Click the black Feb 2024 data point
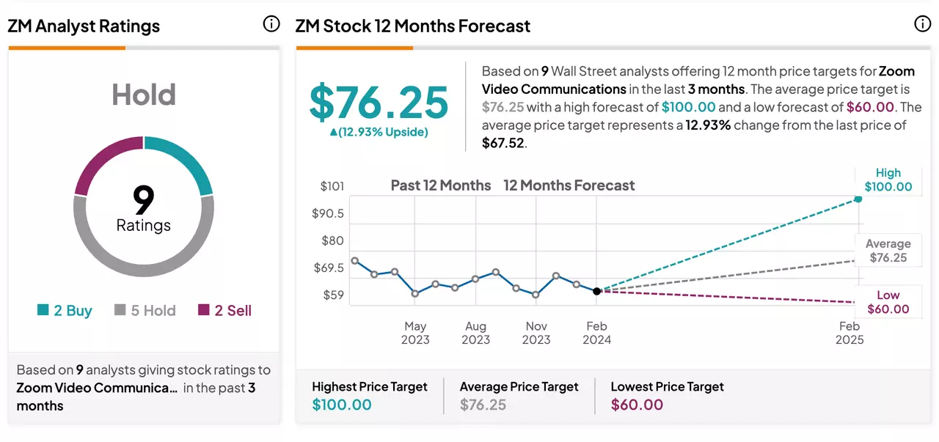939x442 pixels. (596, 291)
